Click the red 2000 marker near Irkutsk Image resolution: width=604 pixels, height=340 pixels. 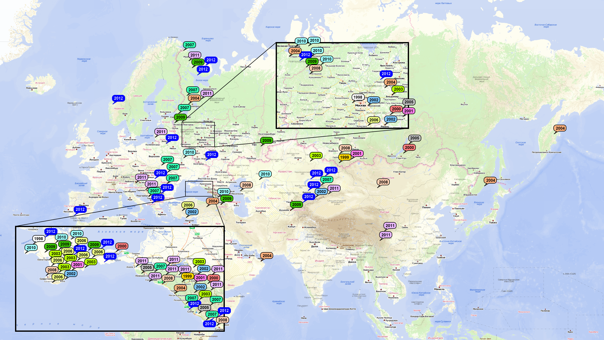409,147
